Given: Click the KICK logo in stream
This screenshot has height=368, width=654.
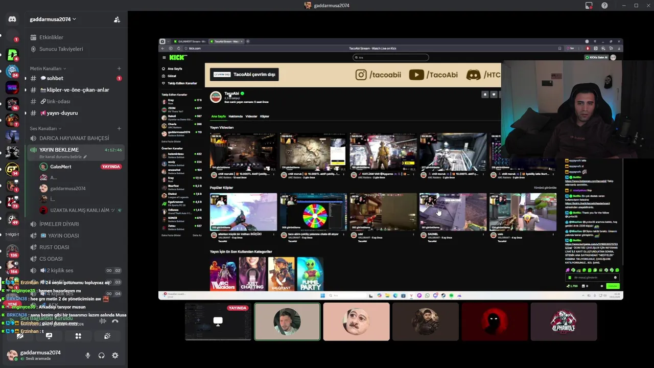Looking at the screenshot, I should coord(178,57).
